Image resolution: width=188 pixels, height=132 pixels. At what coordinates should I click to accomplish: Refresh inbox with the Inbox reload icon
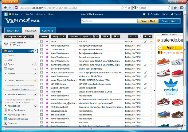pos(35,51)
